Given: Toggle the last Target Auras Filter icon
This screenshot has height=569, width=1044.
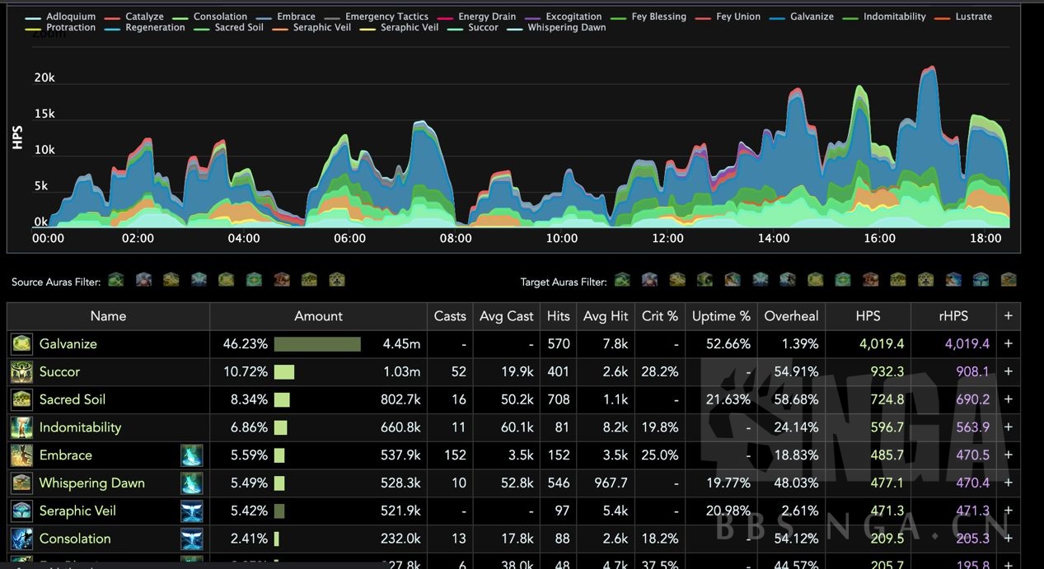Looking at the screenshot, I should pos(1009,280).
